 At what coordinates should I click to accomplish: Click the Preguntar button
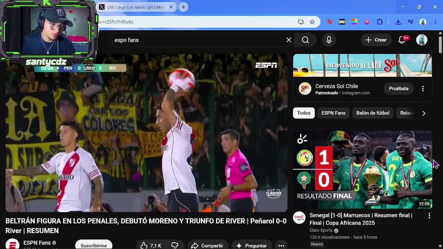point(252,246)
